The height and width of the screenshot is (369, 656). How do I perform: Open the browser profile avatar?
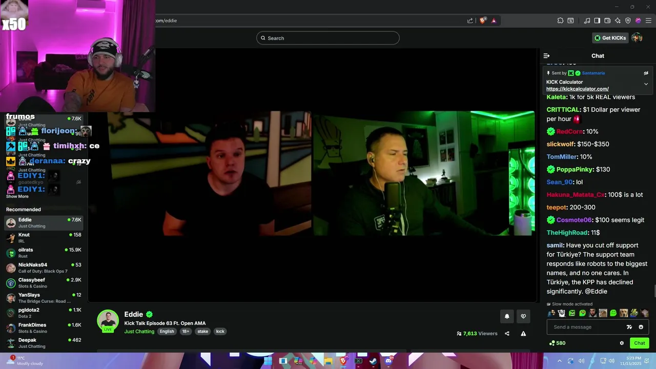(638, 20)
